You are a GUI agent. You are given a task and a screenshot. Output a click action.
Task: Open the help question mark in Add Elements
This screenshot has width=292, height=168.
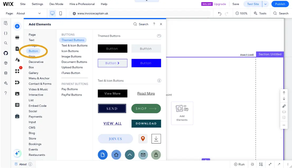click(154, 24)
